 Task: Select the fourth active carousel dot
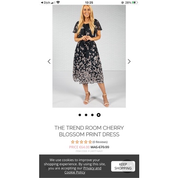98,115
